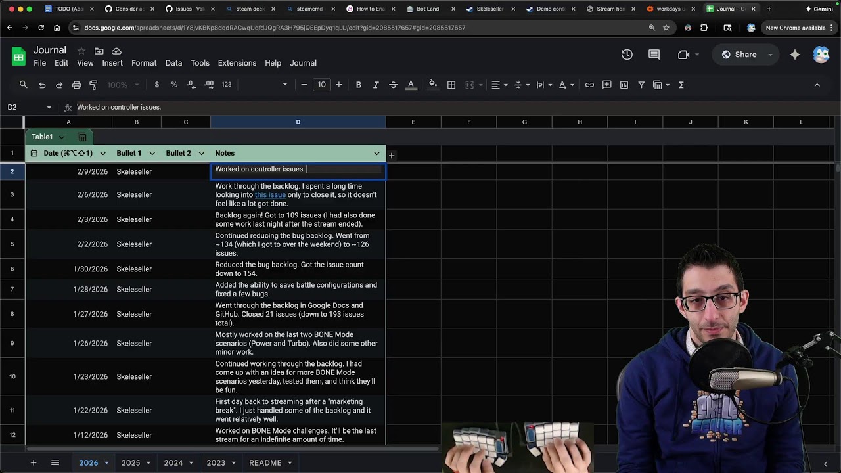The image size is (841, 473).
Task: Open table/filter views dropdown
Action: (661, 85)
